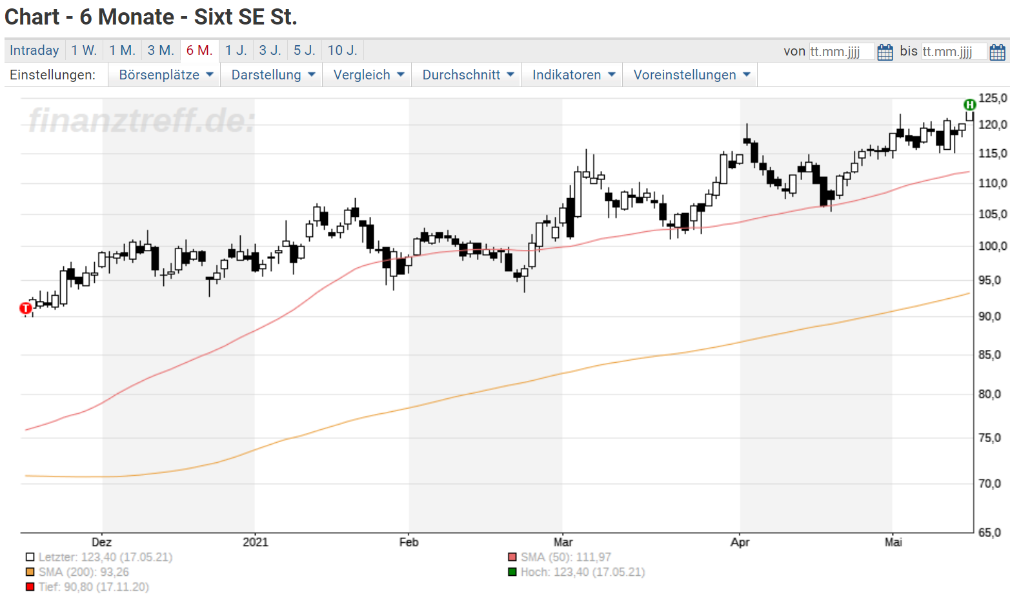Screen dimensions: 1010x601
Task: Click the 'Dez' x-axis label
Action: pos(101,542)
